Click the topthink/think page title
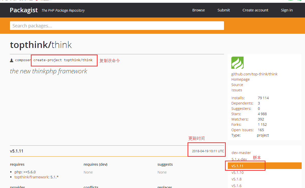The width and height of the screenshot is (305, 188). click(41, 45)
